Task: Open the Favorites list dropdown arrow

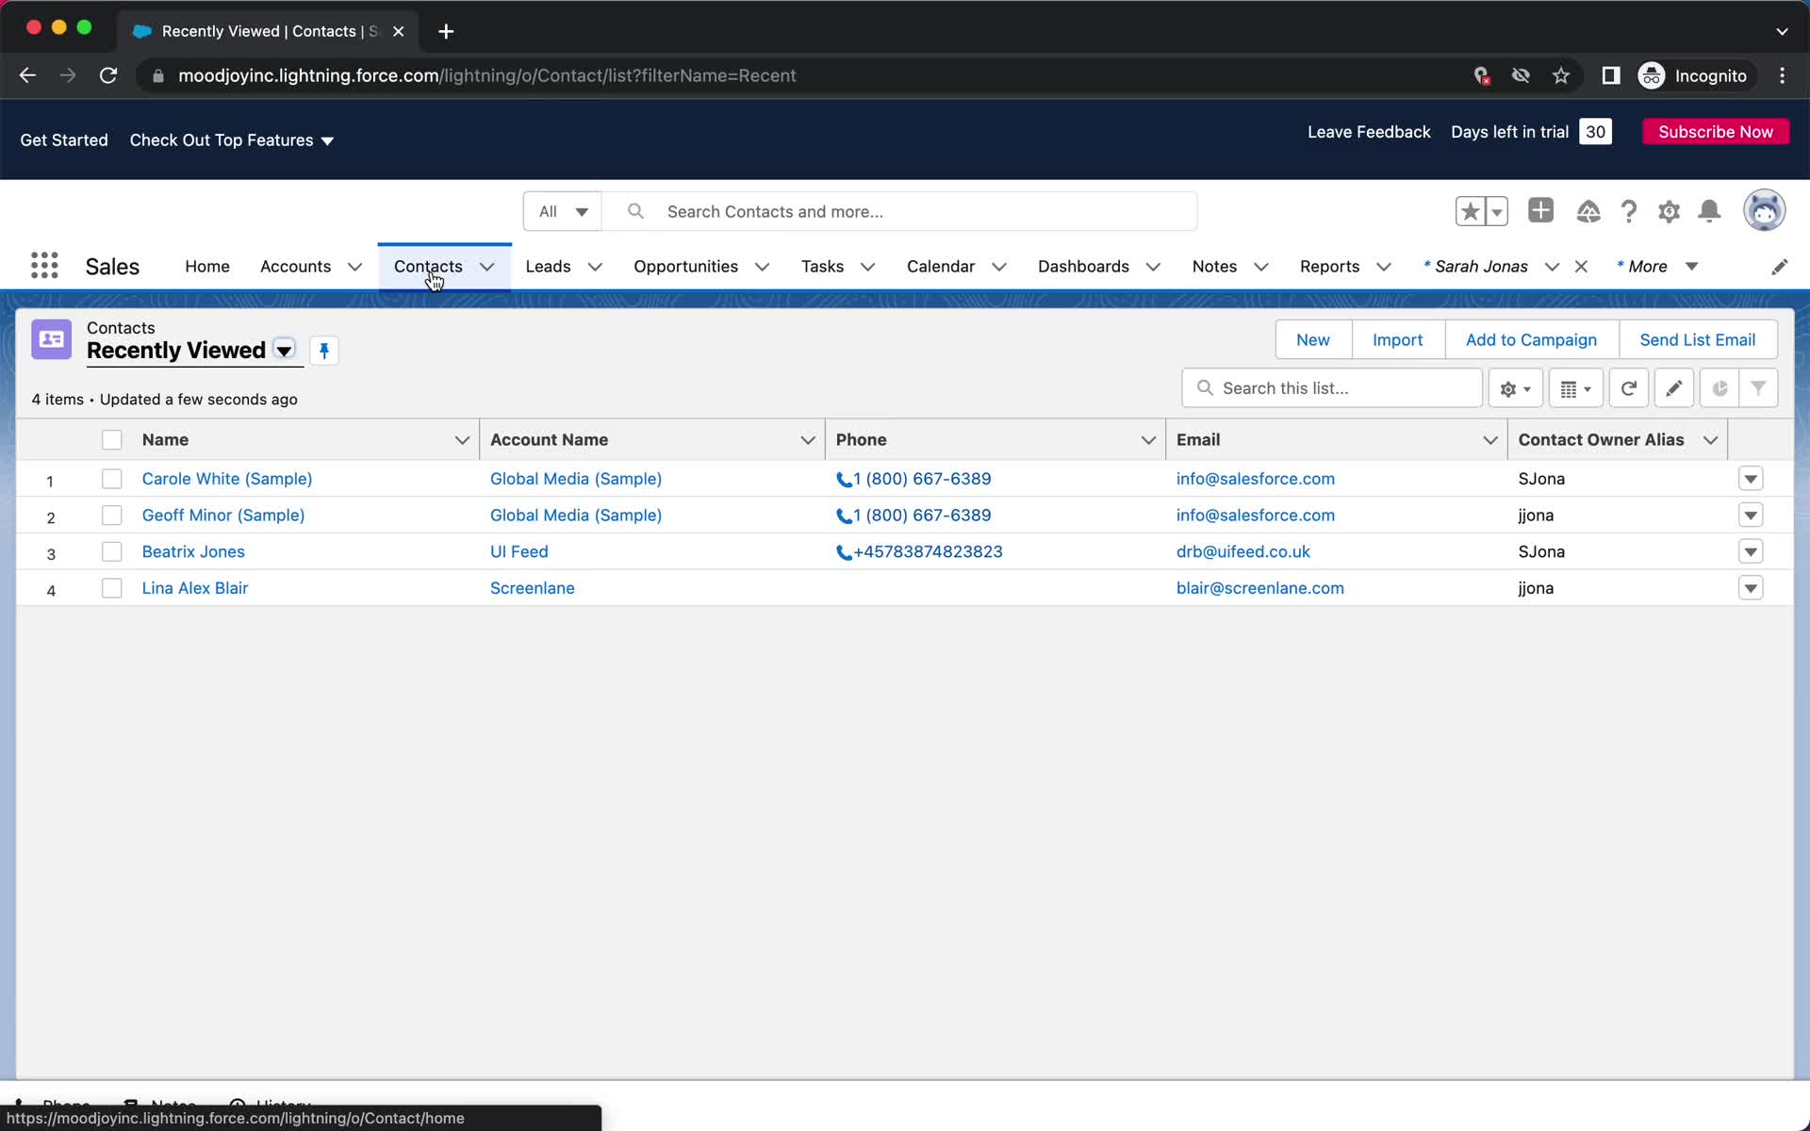Action: pyautogui.click(x=1497, y=211)
